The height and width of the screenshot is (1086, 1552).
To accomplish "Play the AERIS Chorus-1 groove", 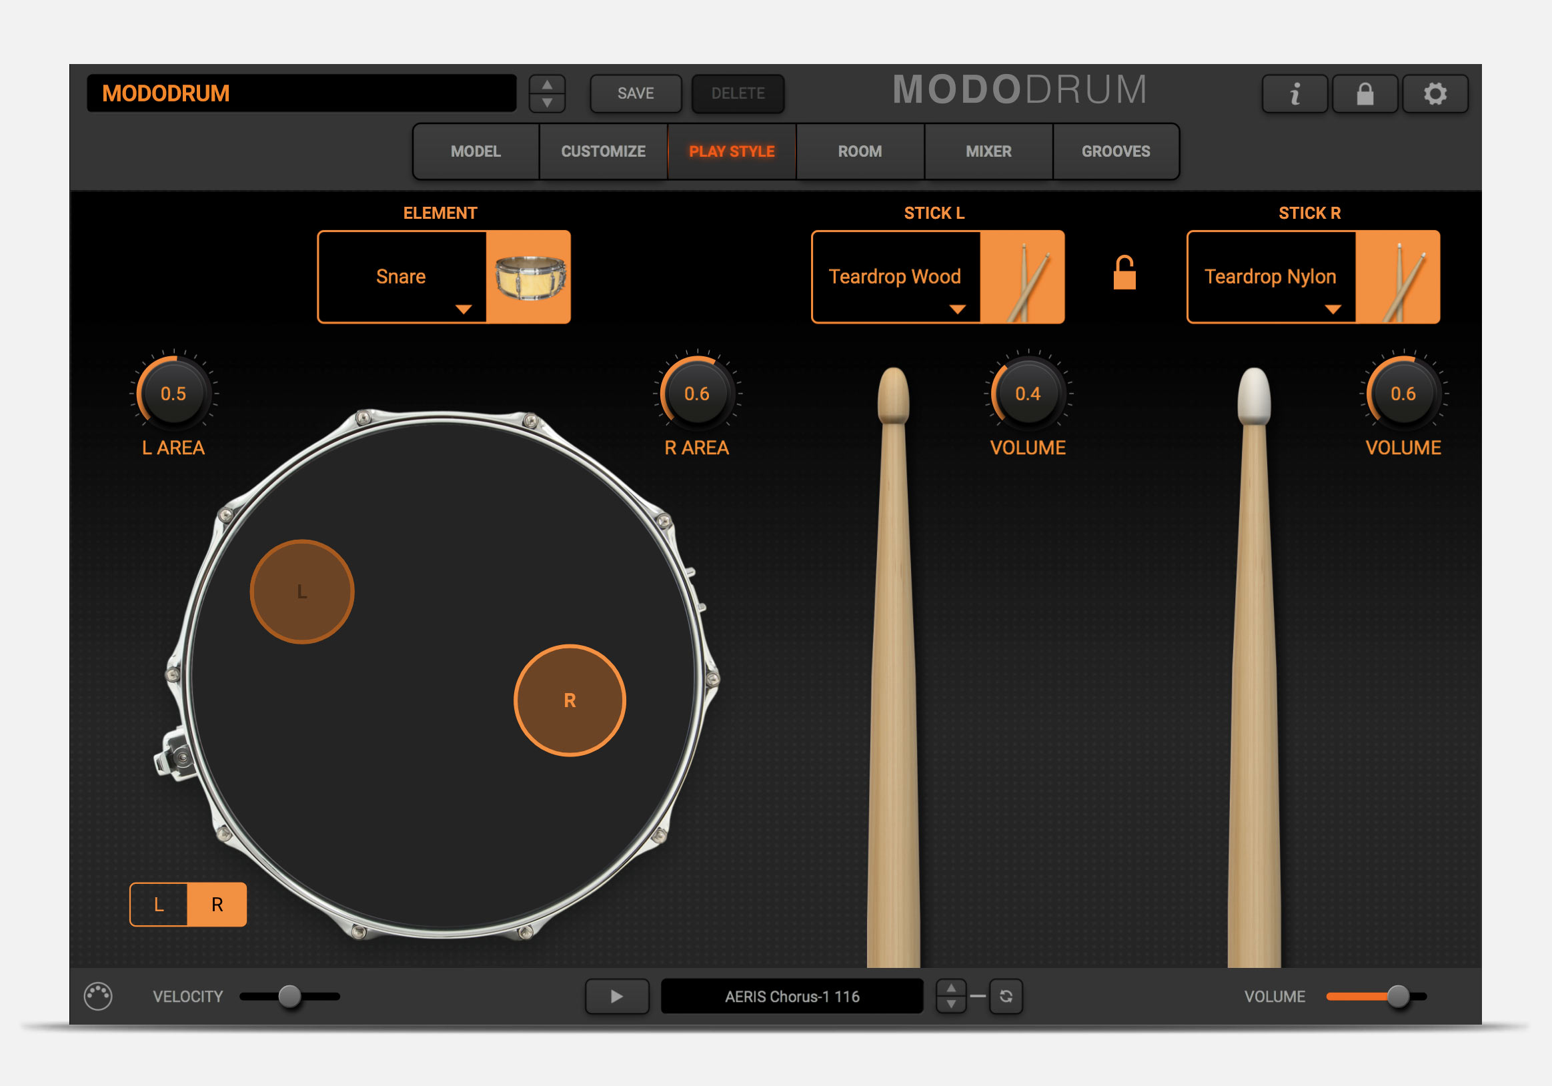I will tap(616, 996).
